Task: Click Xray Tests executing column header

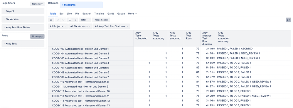Action: [x=159, y=38]
